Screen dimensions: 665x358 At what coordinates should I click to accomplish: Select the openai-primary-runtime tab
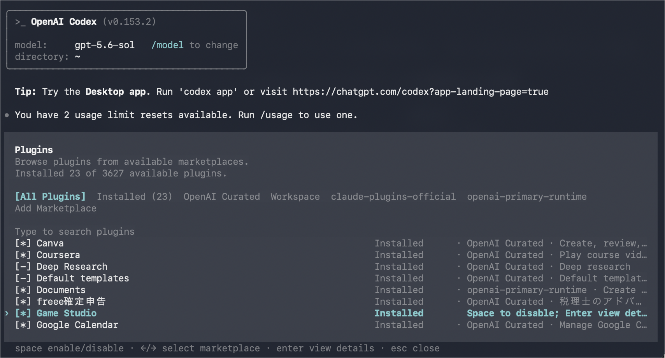pyautogui.click(x=527, y=197)
